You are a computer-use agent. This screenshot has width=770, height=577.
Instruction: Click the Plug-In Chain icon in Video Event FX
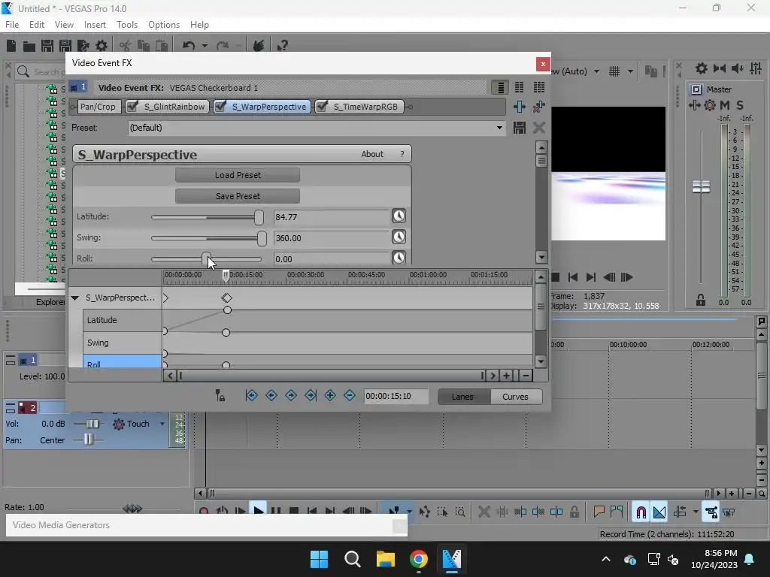click(x=519, y=107)
